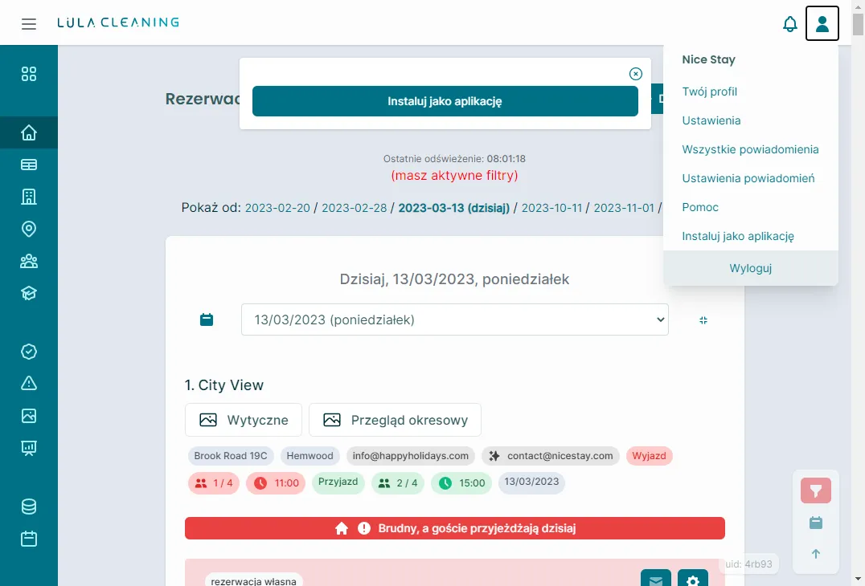Toggle the hamburger menu sidebar
The height and width of the screenshot is (586, 865).
coord(29,24)
